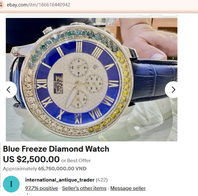This screenshot has height=196, width=198.
Task: Click the blue leather strap in photo
Action: (154, 79)
